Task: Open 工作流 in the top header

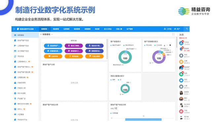Action: pos(167,29)
